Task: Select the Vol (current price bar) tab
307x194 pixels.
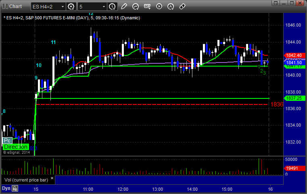Action: [x=26, y=180]
